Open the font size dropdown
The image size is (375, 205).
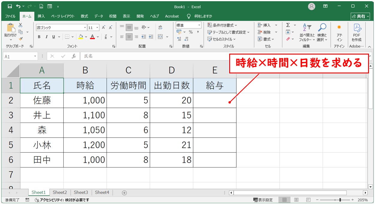coord(97,28)
